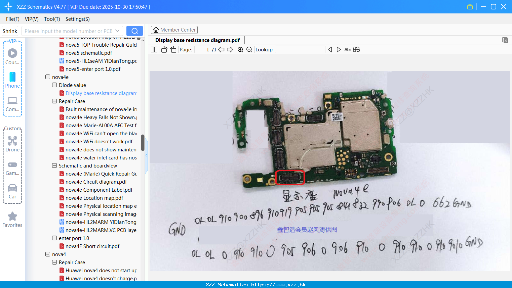Select the Display base resistance diagram.pdf tab
512x288 pixels.
click(197, 40)
